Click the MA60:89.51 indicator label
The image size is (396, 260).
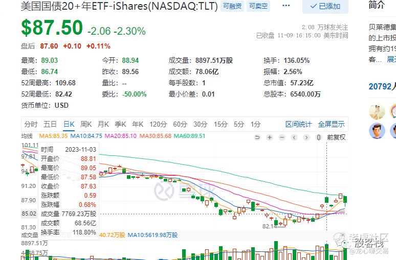click(189, 136)
